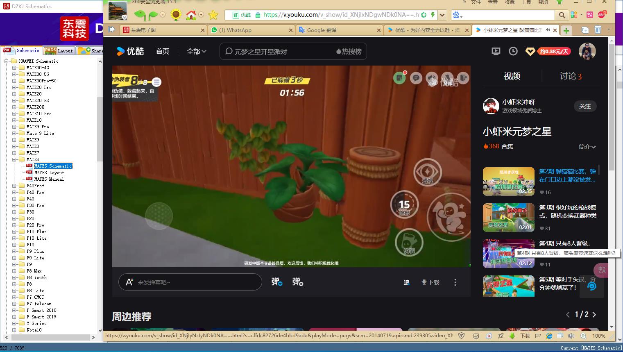Image resolution: width=623 pixels, height=352 pixels.
Task: Click the 下载 download button under video
Action: point(430,282)
